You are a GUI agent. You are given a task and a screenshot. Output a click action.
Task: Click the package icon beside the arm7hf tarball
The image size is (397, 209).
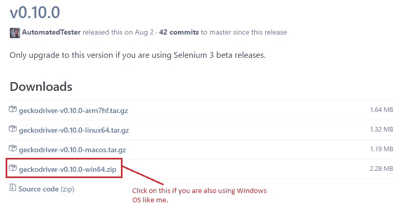(12, 109)
